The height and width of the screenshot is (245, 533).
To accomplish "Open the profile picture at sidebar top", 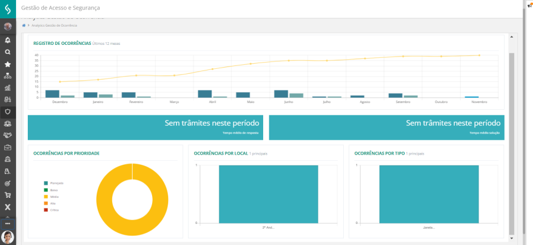I will point(8,26).
